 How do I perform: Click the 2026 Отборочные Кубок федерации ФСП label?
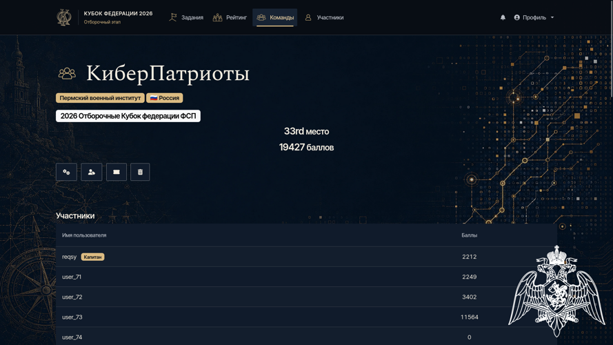pos(128,116)
